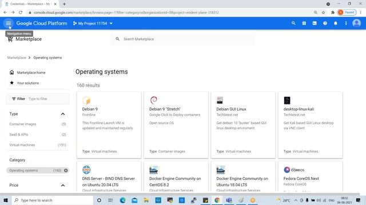Open the account avatar in header
Viewport: 366px width, 205px height.
coord(356,23)
